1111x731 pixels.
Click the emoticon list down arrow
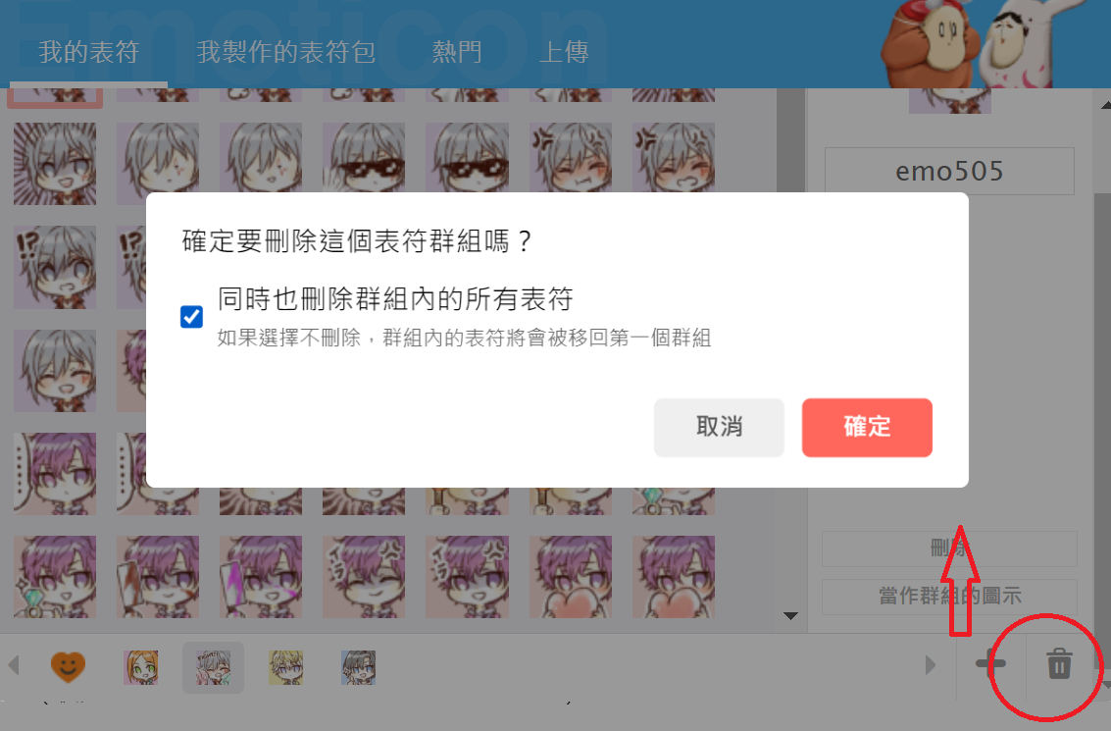790,615
